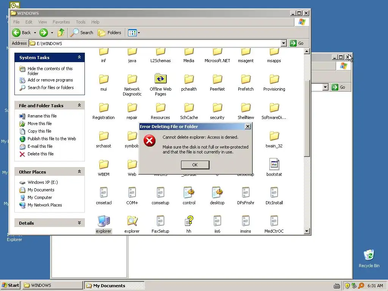The width and height of the screenshot is (388, 291).
Task: Open the Tools menu
Action: (x=81, y=22)
